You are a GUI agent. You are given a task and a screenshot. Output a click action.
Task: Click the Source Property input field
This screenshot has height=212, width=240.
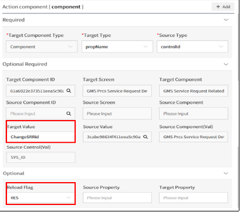pyautogui.click(x=117, y=198)
